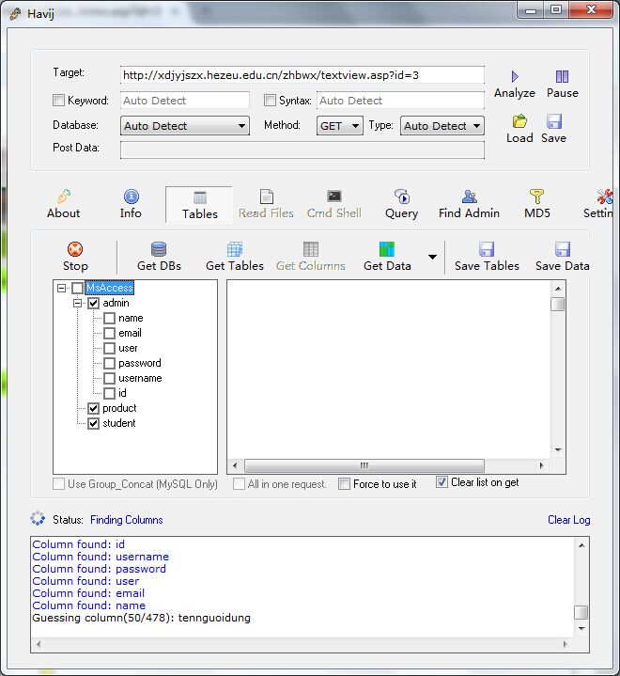Check the username column checkbox

pyautogui.click(x=109, y=379)
